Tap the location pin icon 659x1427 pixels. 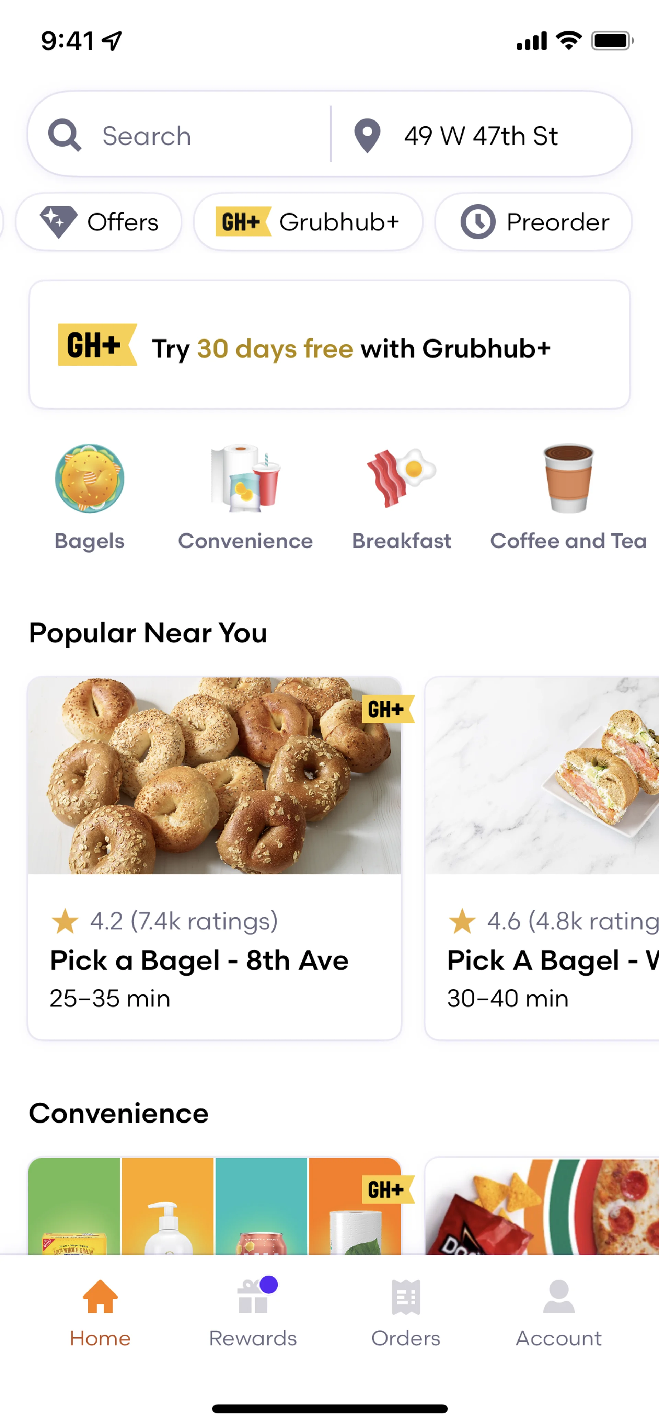367,135
